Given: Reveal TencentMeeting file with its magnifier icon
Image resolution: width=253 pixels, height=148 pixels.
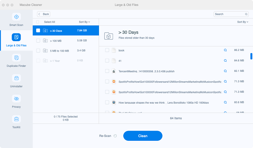Looking at the screenshot, I should [225, 71].
